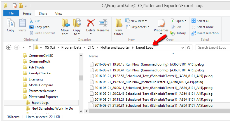Click Export Logs breadcrumb segment

click(x=144, y=47)
